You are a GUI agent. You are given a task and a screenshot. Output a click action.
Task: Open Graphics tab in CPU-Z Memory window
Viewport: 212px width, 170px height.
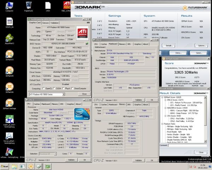coord(138,105)
